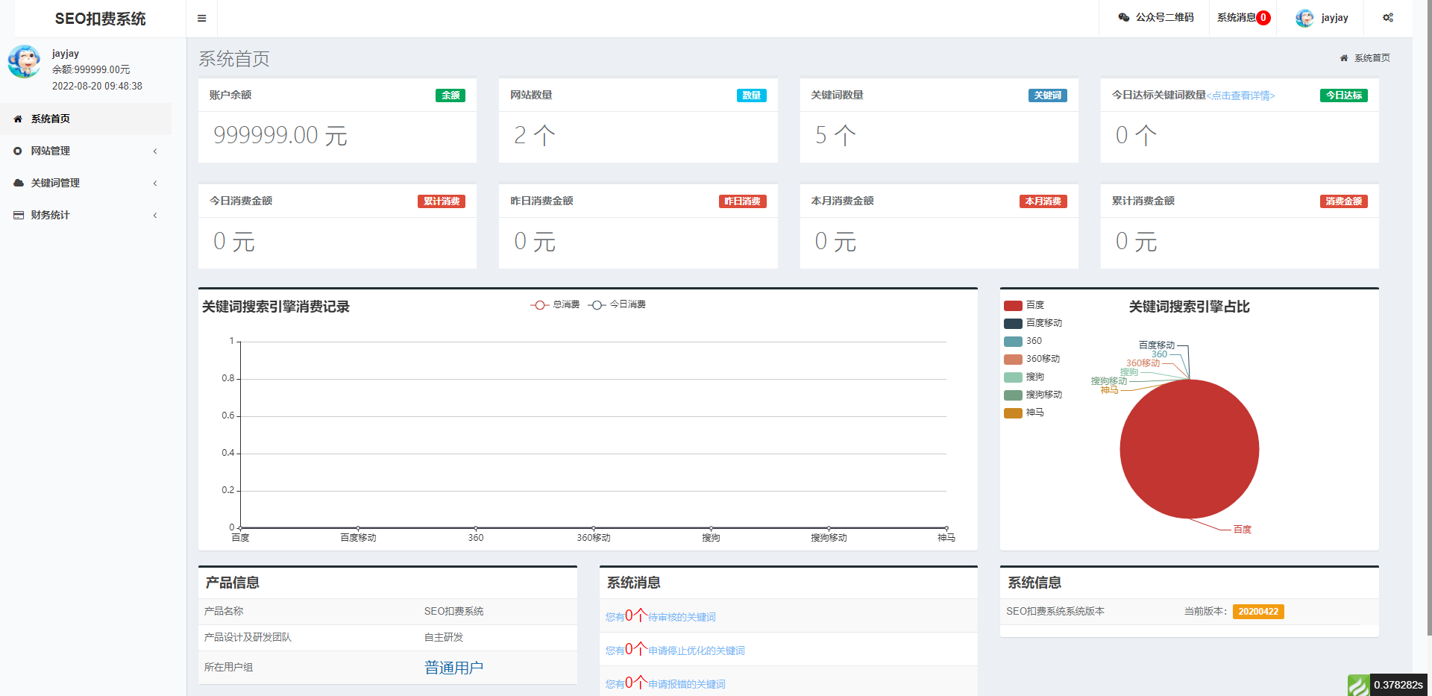Screen dimensions: 1432x696
Task: Toggle the sidebar with hamburger icon
Action: (x=201, y=18)
